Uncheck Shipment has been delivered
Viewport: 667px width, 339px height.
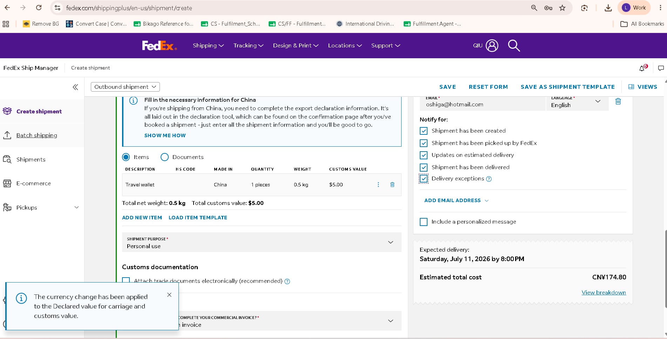[424, 167]
